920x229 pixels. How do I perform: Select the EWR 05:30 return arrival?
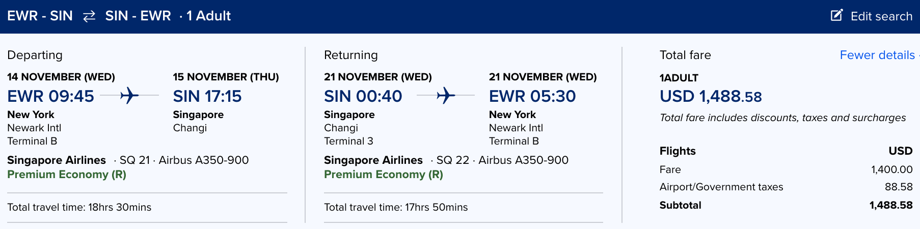coord(532,96)
